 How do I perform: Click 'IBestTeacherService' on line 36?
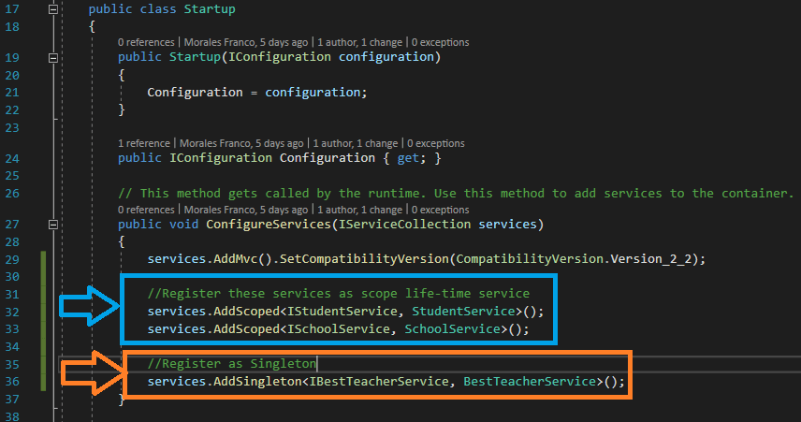[379, 382]
